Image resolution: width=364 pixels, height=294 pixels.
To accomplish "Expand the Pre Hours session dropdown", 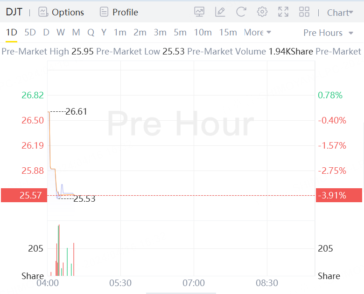I will 328,33.
